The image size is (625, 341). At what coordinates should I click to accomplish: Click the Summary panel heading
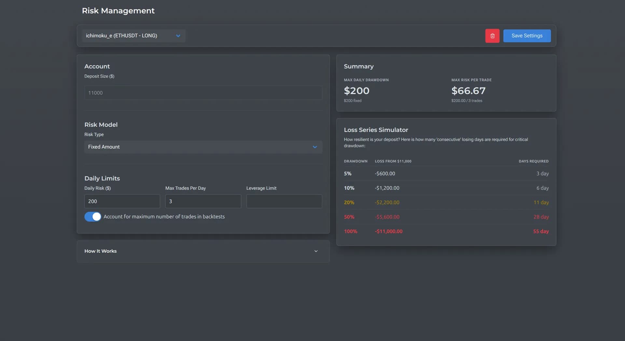359,66
